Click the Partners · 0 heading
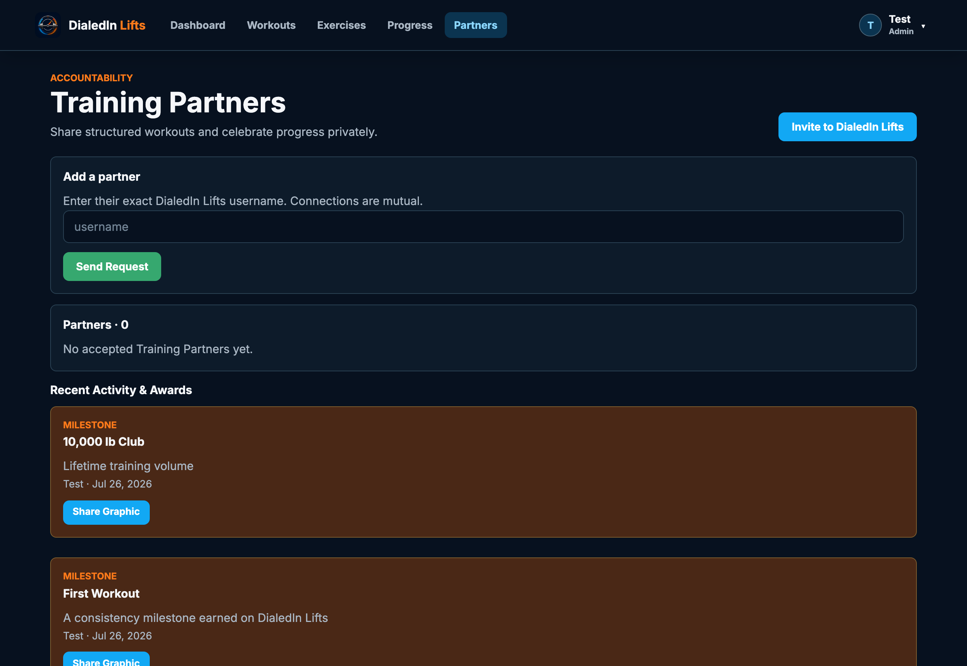This screenshot has width=967, height=666. [x=96, y=325]
